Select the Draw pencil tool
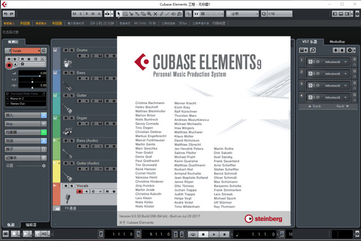Viewport: 361px width, 241px height. coord(161,14)
